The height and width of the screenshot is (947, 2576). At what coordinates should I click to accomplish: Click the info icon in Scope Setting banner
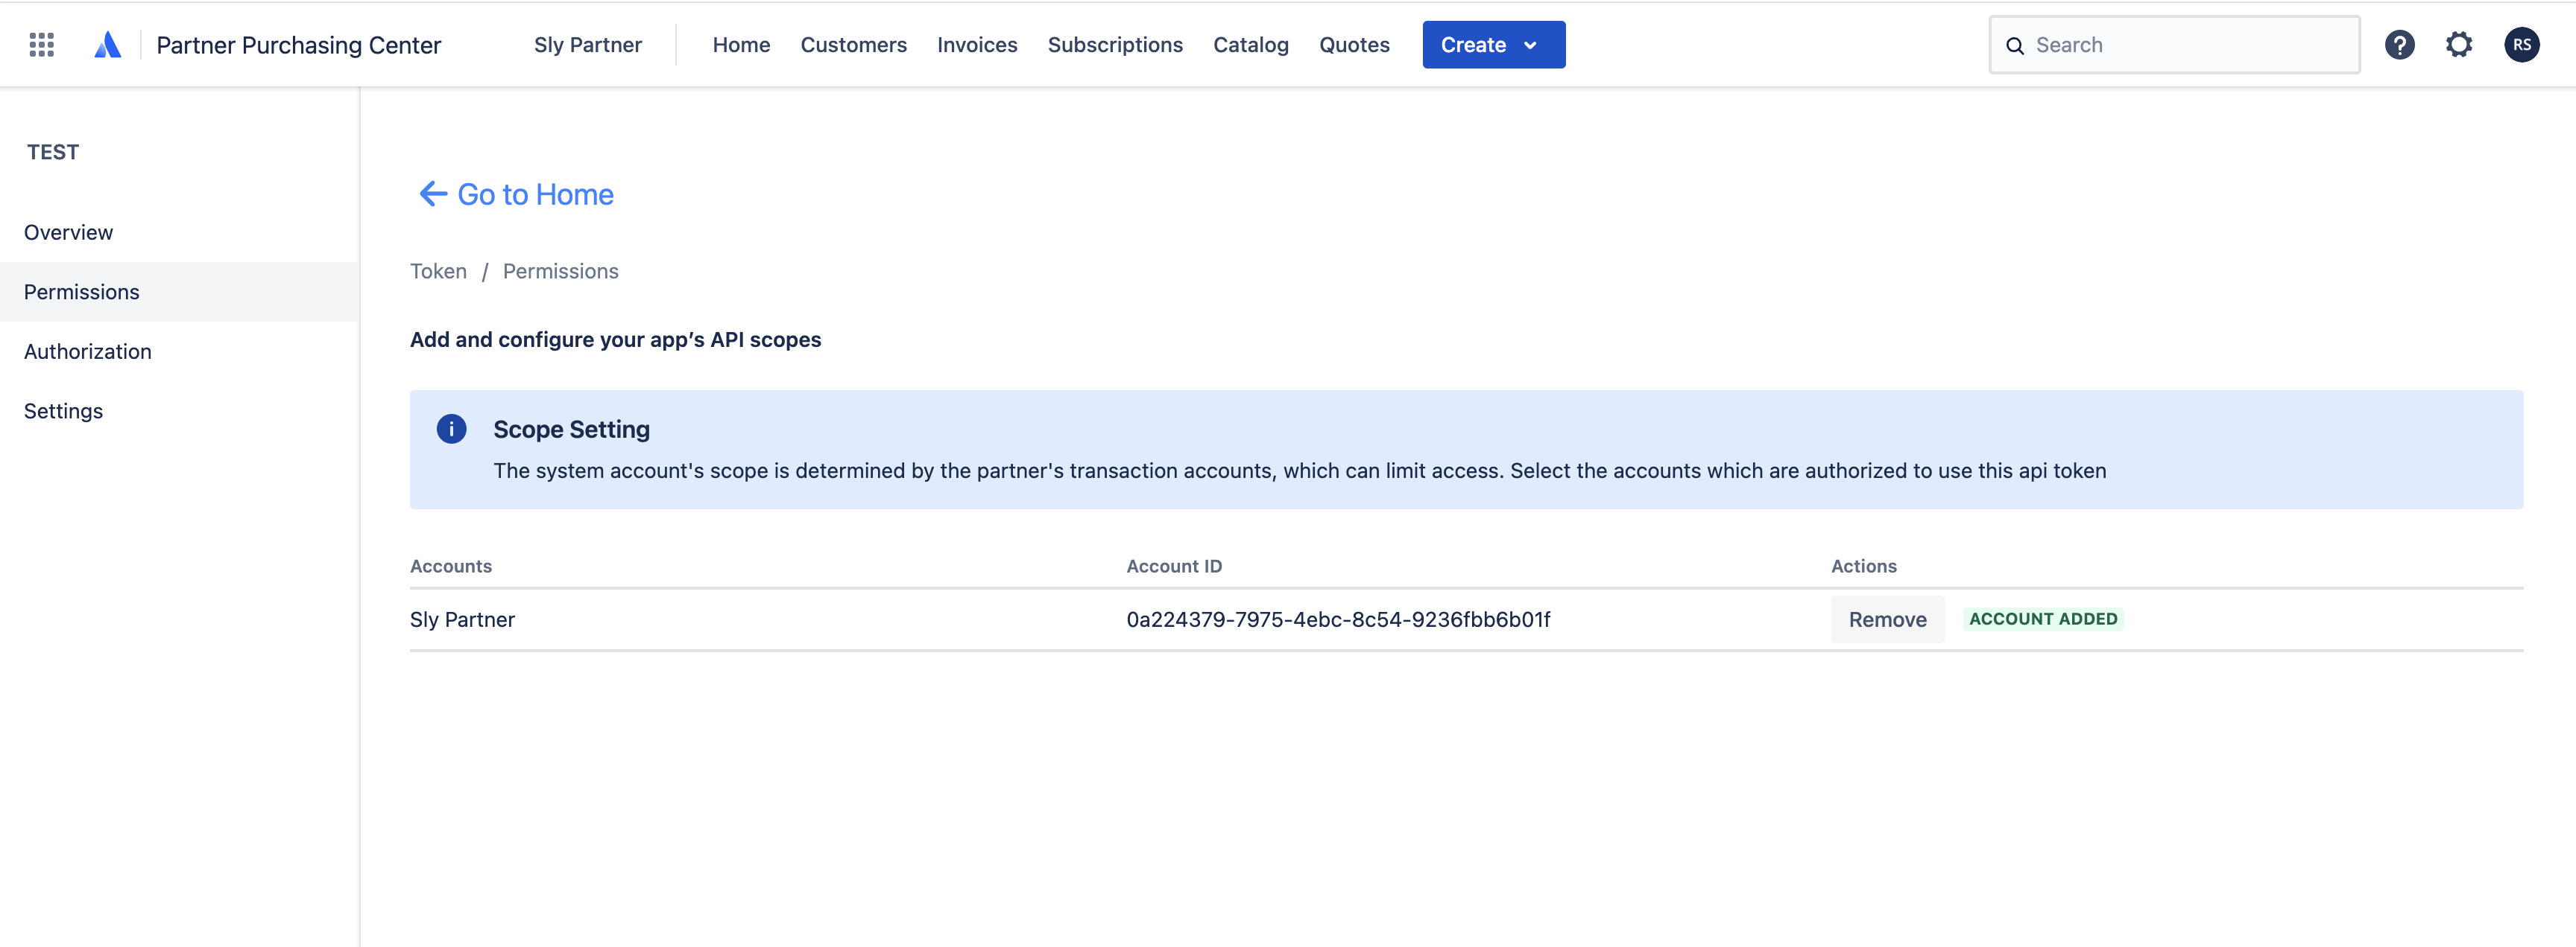pyautogui.click(x=452, y=429)
